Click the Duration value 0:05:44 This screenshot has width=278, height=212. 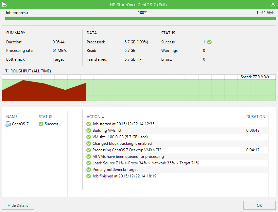[59, 42]
